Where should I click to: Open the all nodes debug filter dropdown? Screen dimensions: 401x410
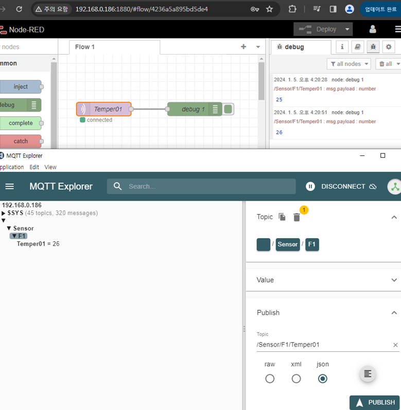348,64
